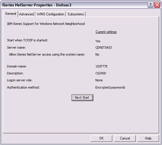162x145 pixels.
Task: Click Cancel to dismiss the dialog
Action: (125, 138)
